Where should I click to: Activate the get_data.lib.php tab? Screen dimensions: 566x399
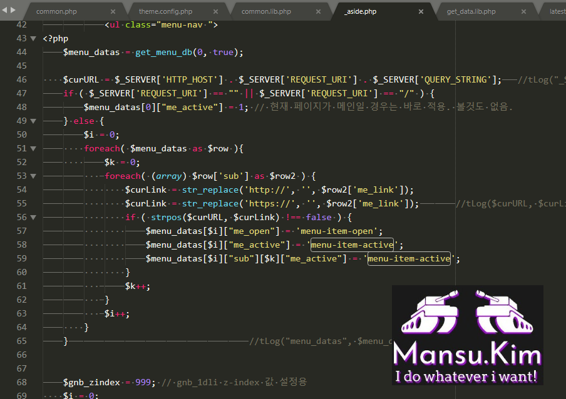tap(470, 11)
